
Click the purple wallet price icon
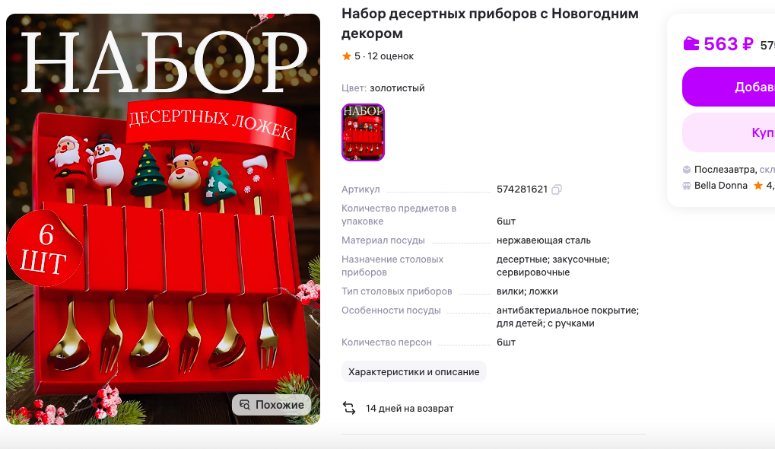691,44
